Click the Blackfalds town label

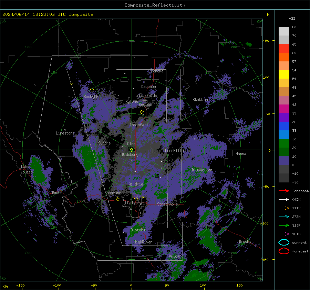pos(146,96)
